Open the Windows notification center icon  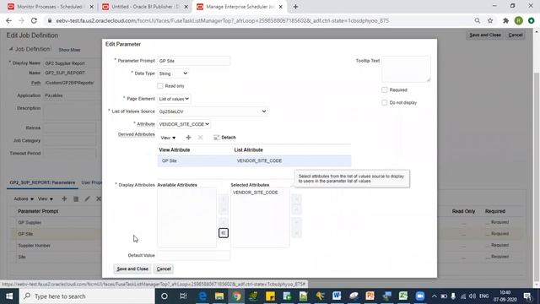(527, 296)
